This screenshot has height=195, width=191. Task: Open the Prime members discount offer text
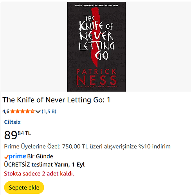click(87, 147)
